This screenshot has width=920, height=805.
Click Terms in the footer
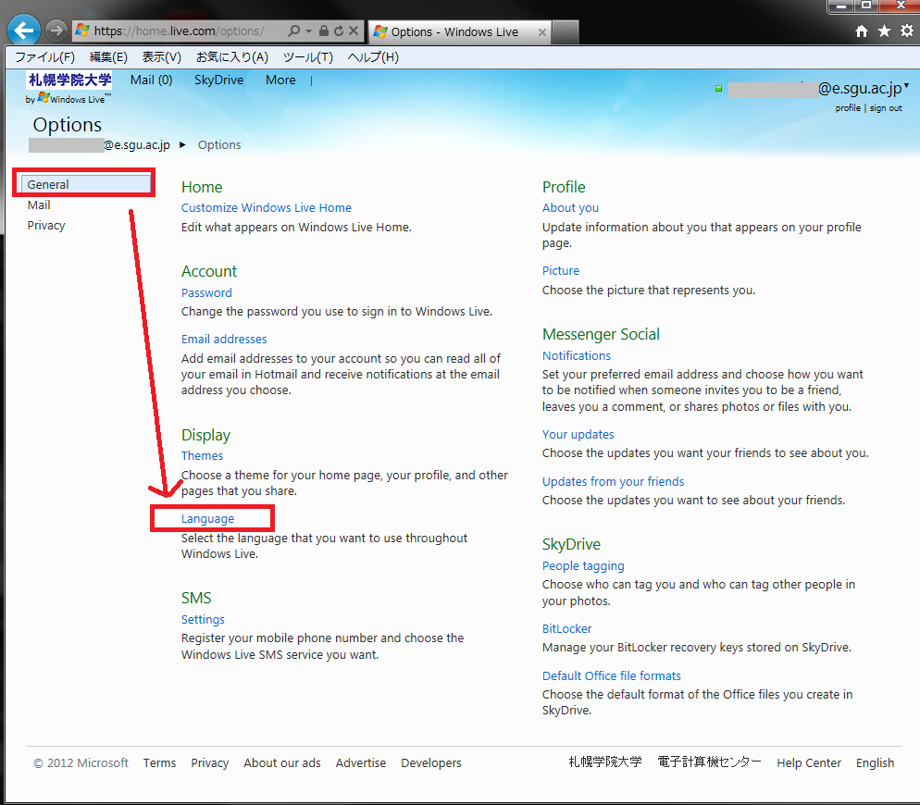click(x=159, y=762)
